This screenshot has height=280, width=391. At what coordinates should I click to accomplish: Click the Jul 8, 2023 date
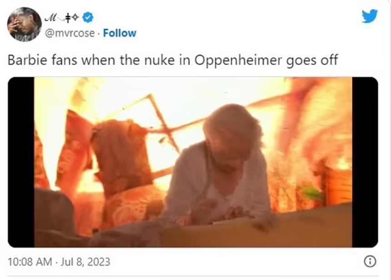[x=85, y=262]
